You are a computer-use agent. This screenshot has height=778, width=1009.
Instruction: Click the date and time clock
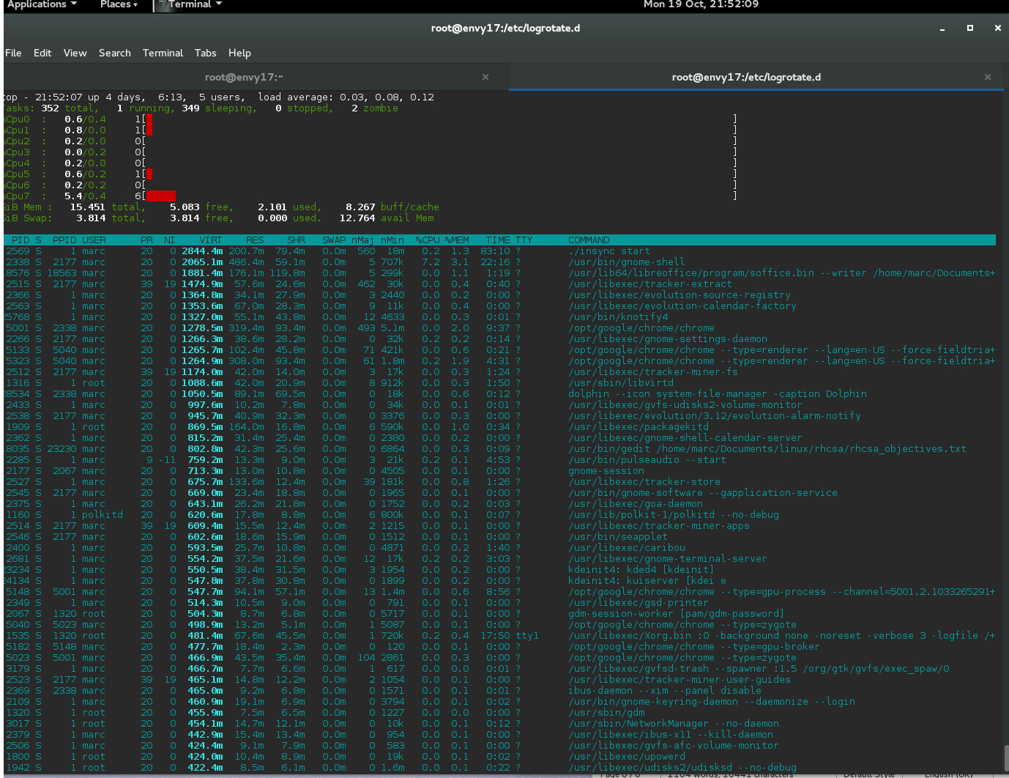point(701,4)
